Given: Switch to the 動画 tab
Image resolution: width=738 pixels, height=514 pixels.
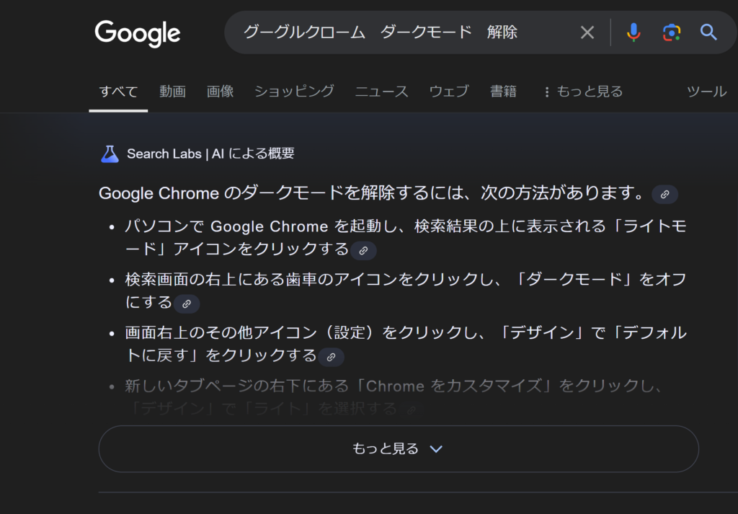Looking at the screenshot, I should pyautogui.click(x=172, y=92).
